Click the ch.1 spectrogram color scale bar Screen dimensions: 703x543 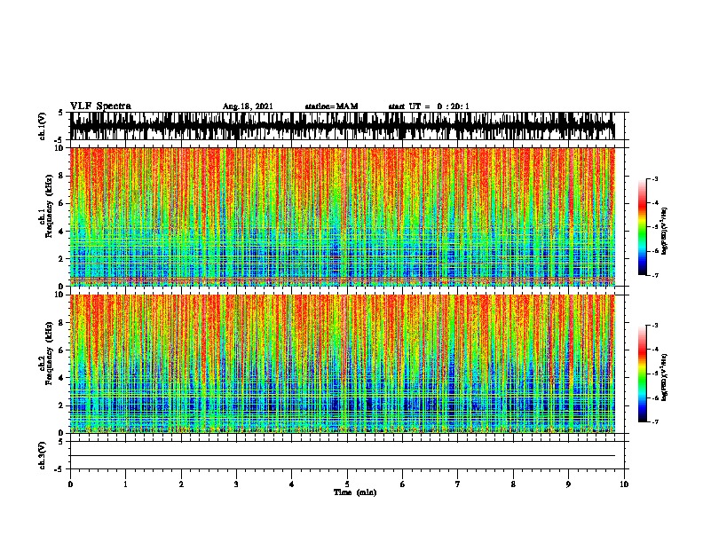click(x=643, y=227)
